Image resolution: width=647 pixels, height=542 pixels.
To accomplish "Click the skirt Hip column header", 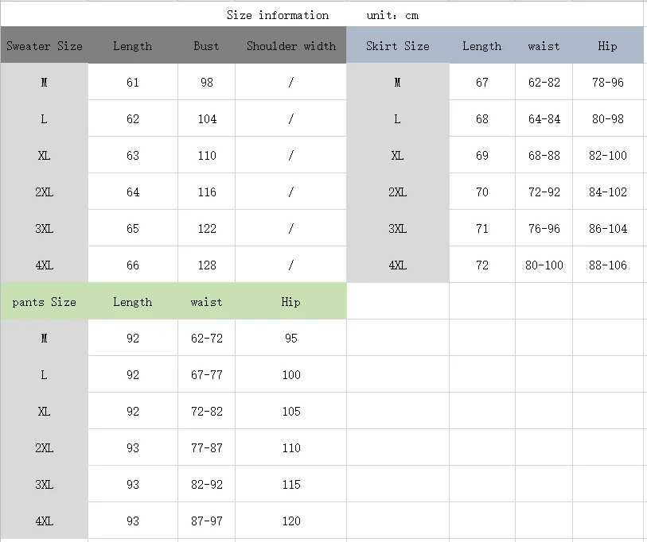I will pyautogui.click(x=608, y=45).
